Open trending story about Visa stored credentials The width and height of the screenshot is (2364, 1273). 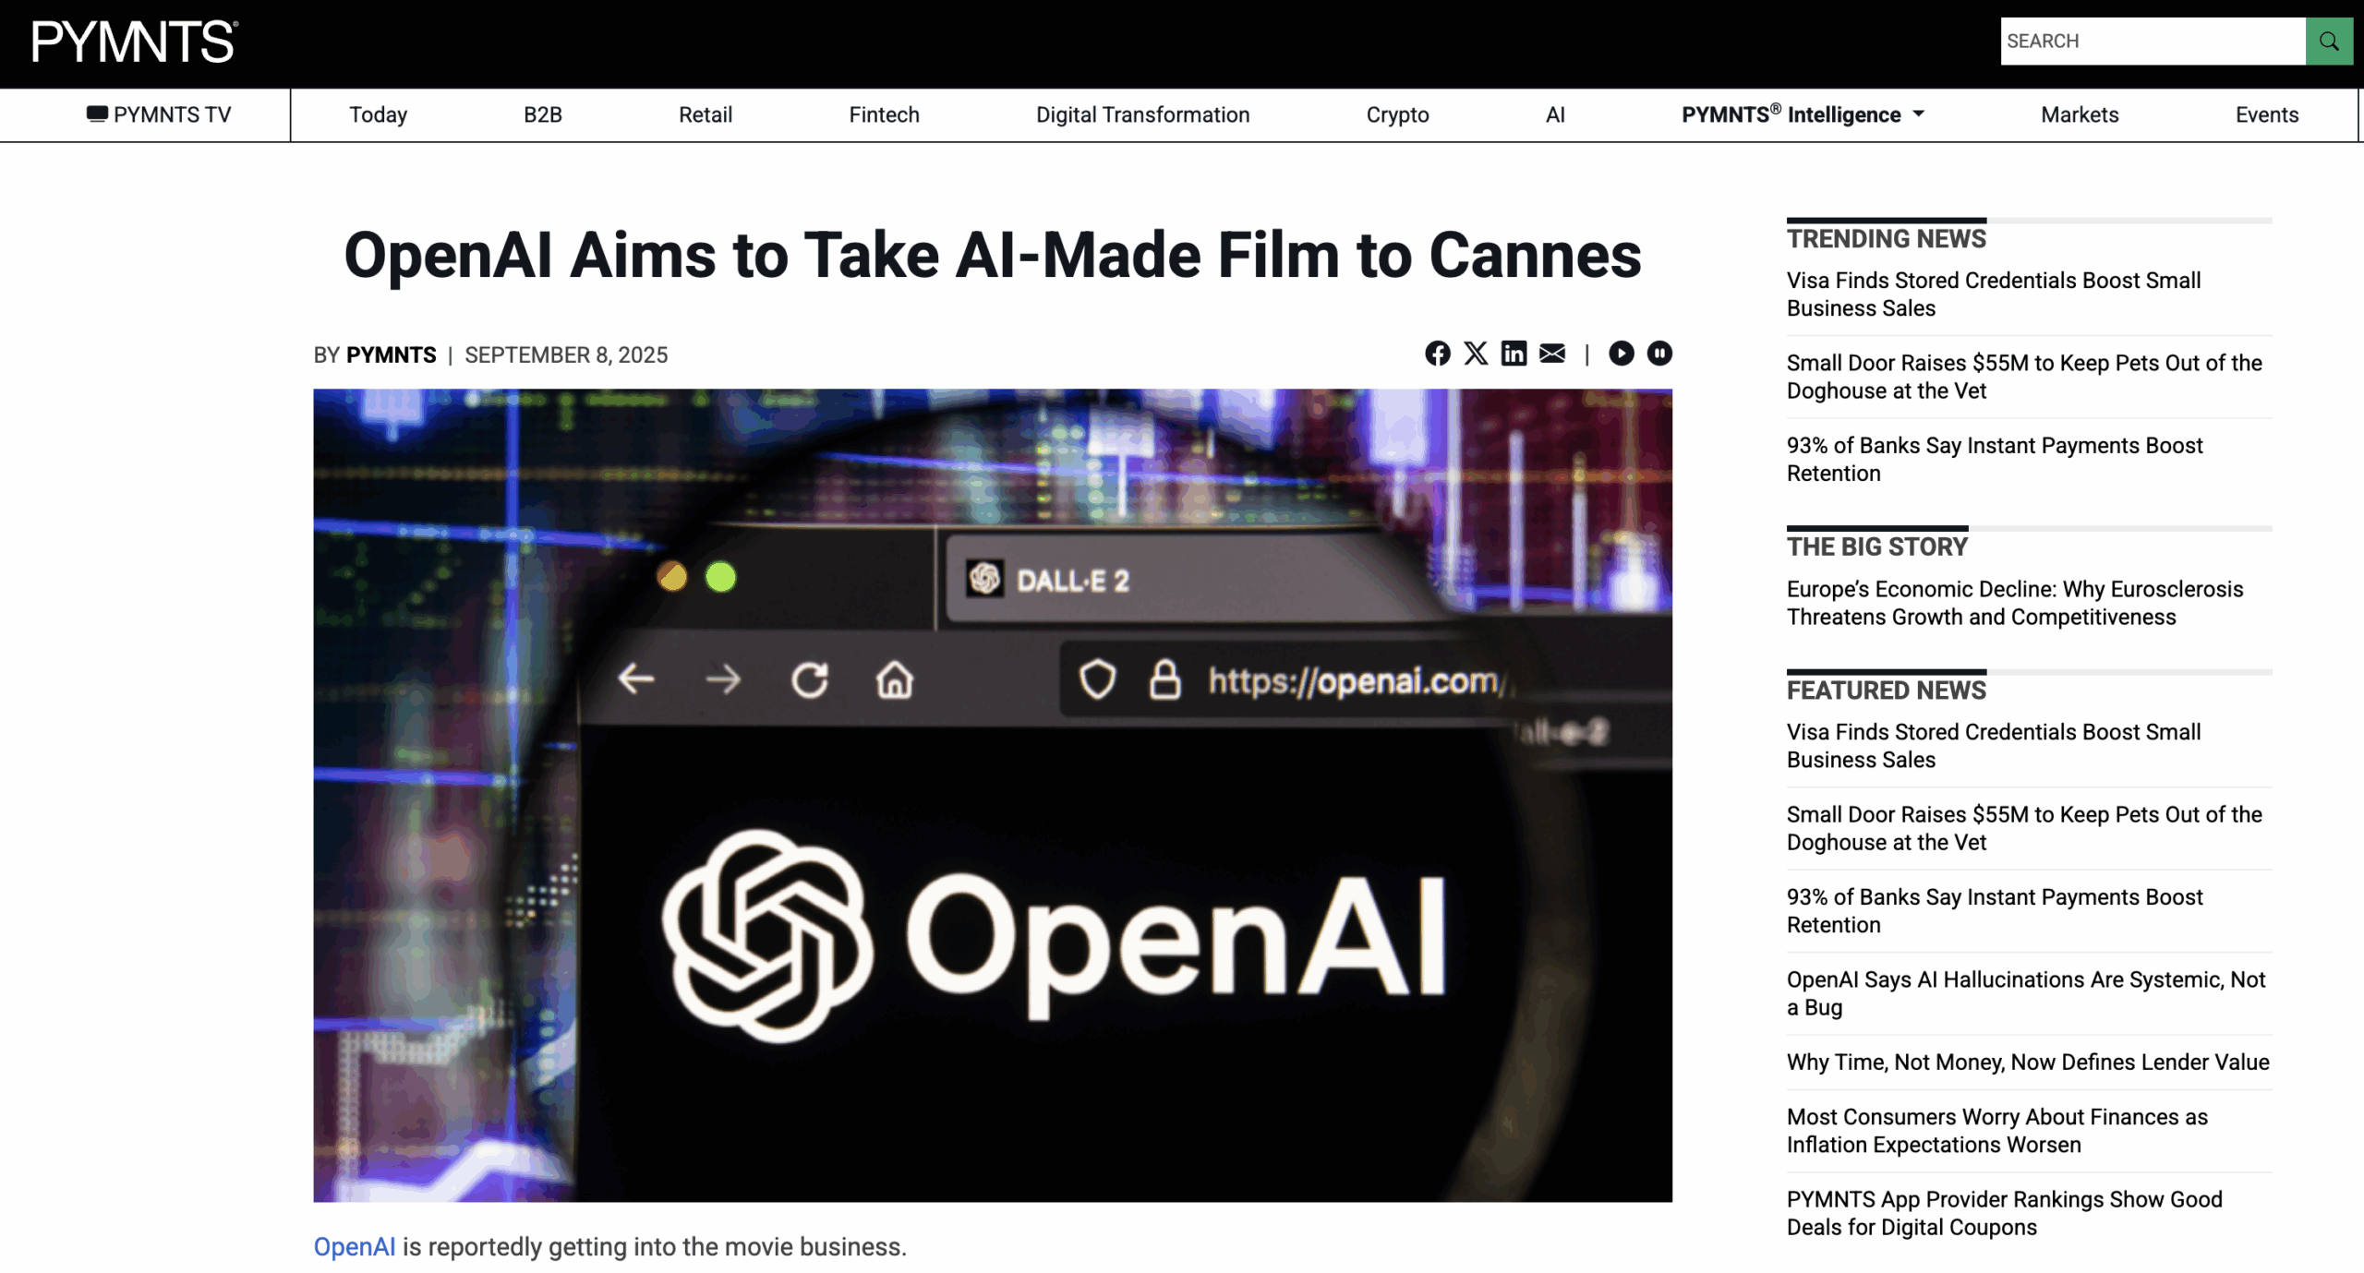[1994, 294]
